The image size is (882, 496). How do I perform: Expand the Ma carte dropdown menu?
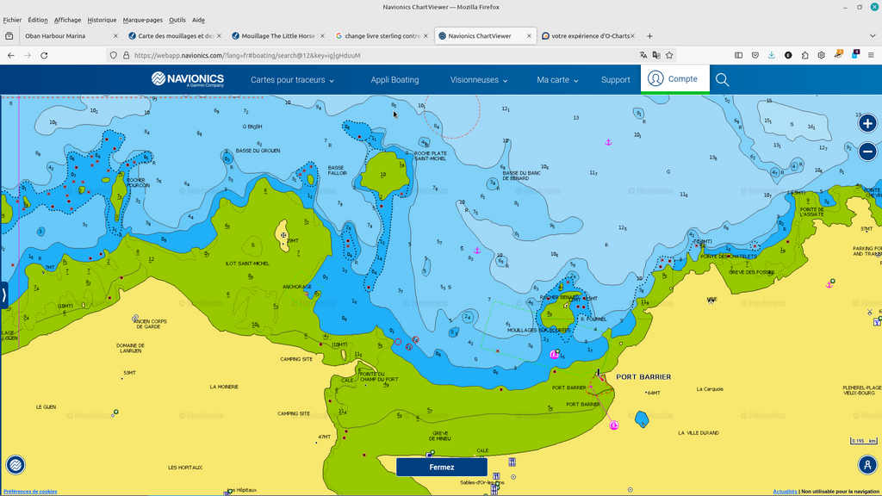click(x=557, y=80)
